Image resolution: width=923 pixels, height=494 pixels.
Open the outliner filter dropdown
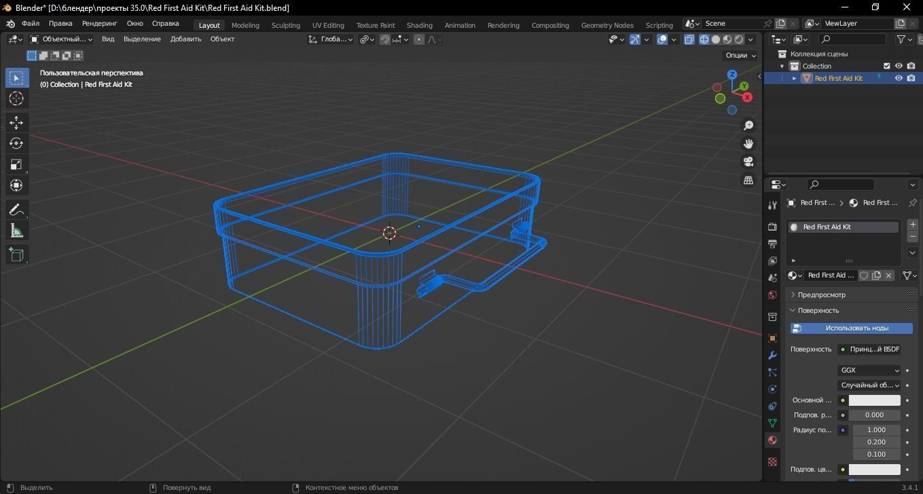(x=905, y=39)
